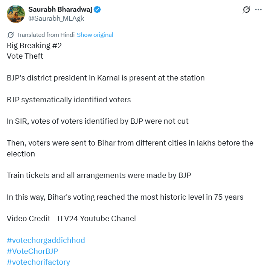Open the #VoteChorBJP hashtag
The image size is (267, 270).
pos(32,251)
